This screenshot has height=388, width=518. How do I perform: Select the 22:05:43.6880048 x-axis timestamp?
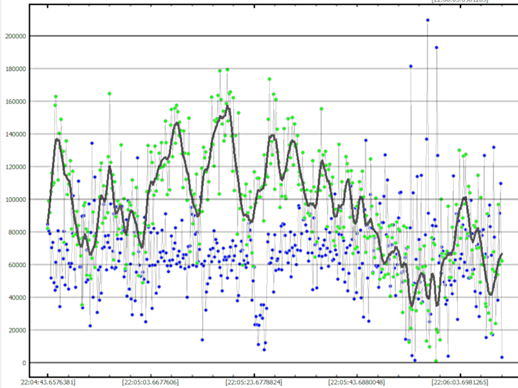(357, 382)
